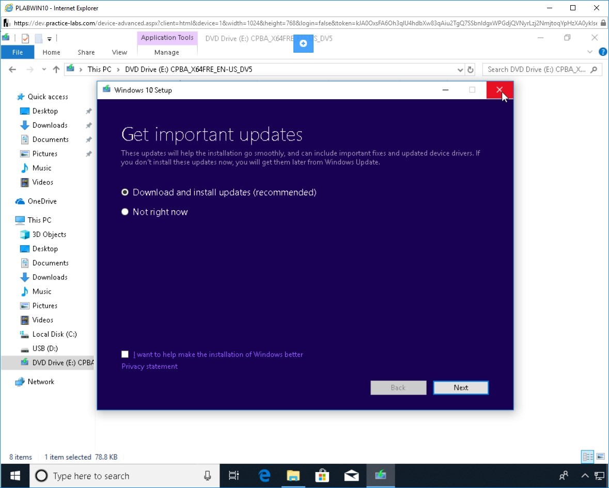Select the Application Tools tab header
This screenshot has height=488, width=609.
coord(167,38)
